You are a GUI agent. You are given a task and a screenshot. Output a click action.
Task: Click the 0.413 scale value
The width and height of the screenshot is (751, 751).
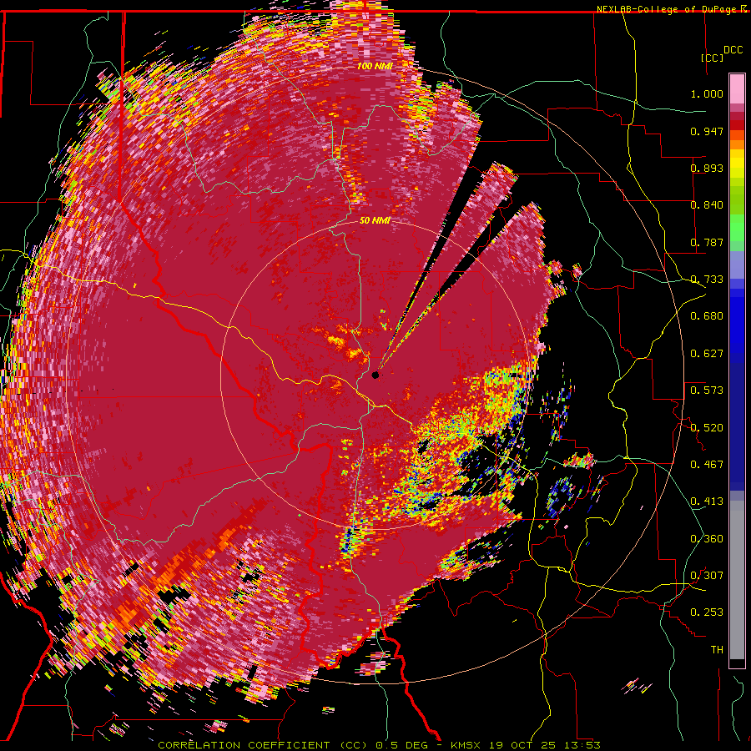pyautogui.click(x=707, y=502)
